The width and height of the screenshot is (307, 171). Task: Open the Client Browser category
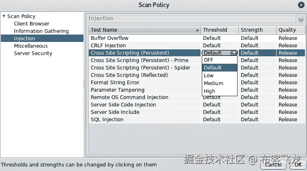31,24
